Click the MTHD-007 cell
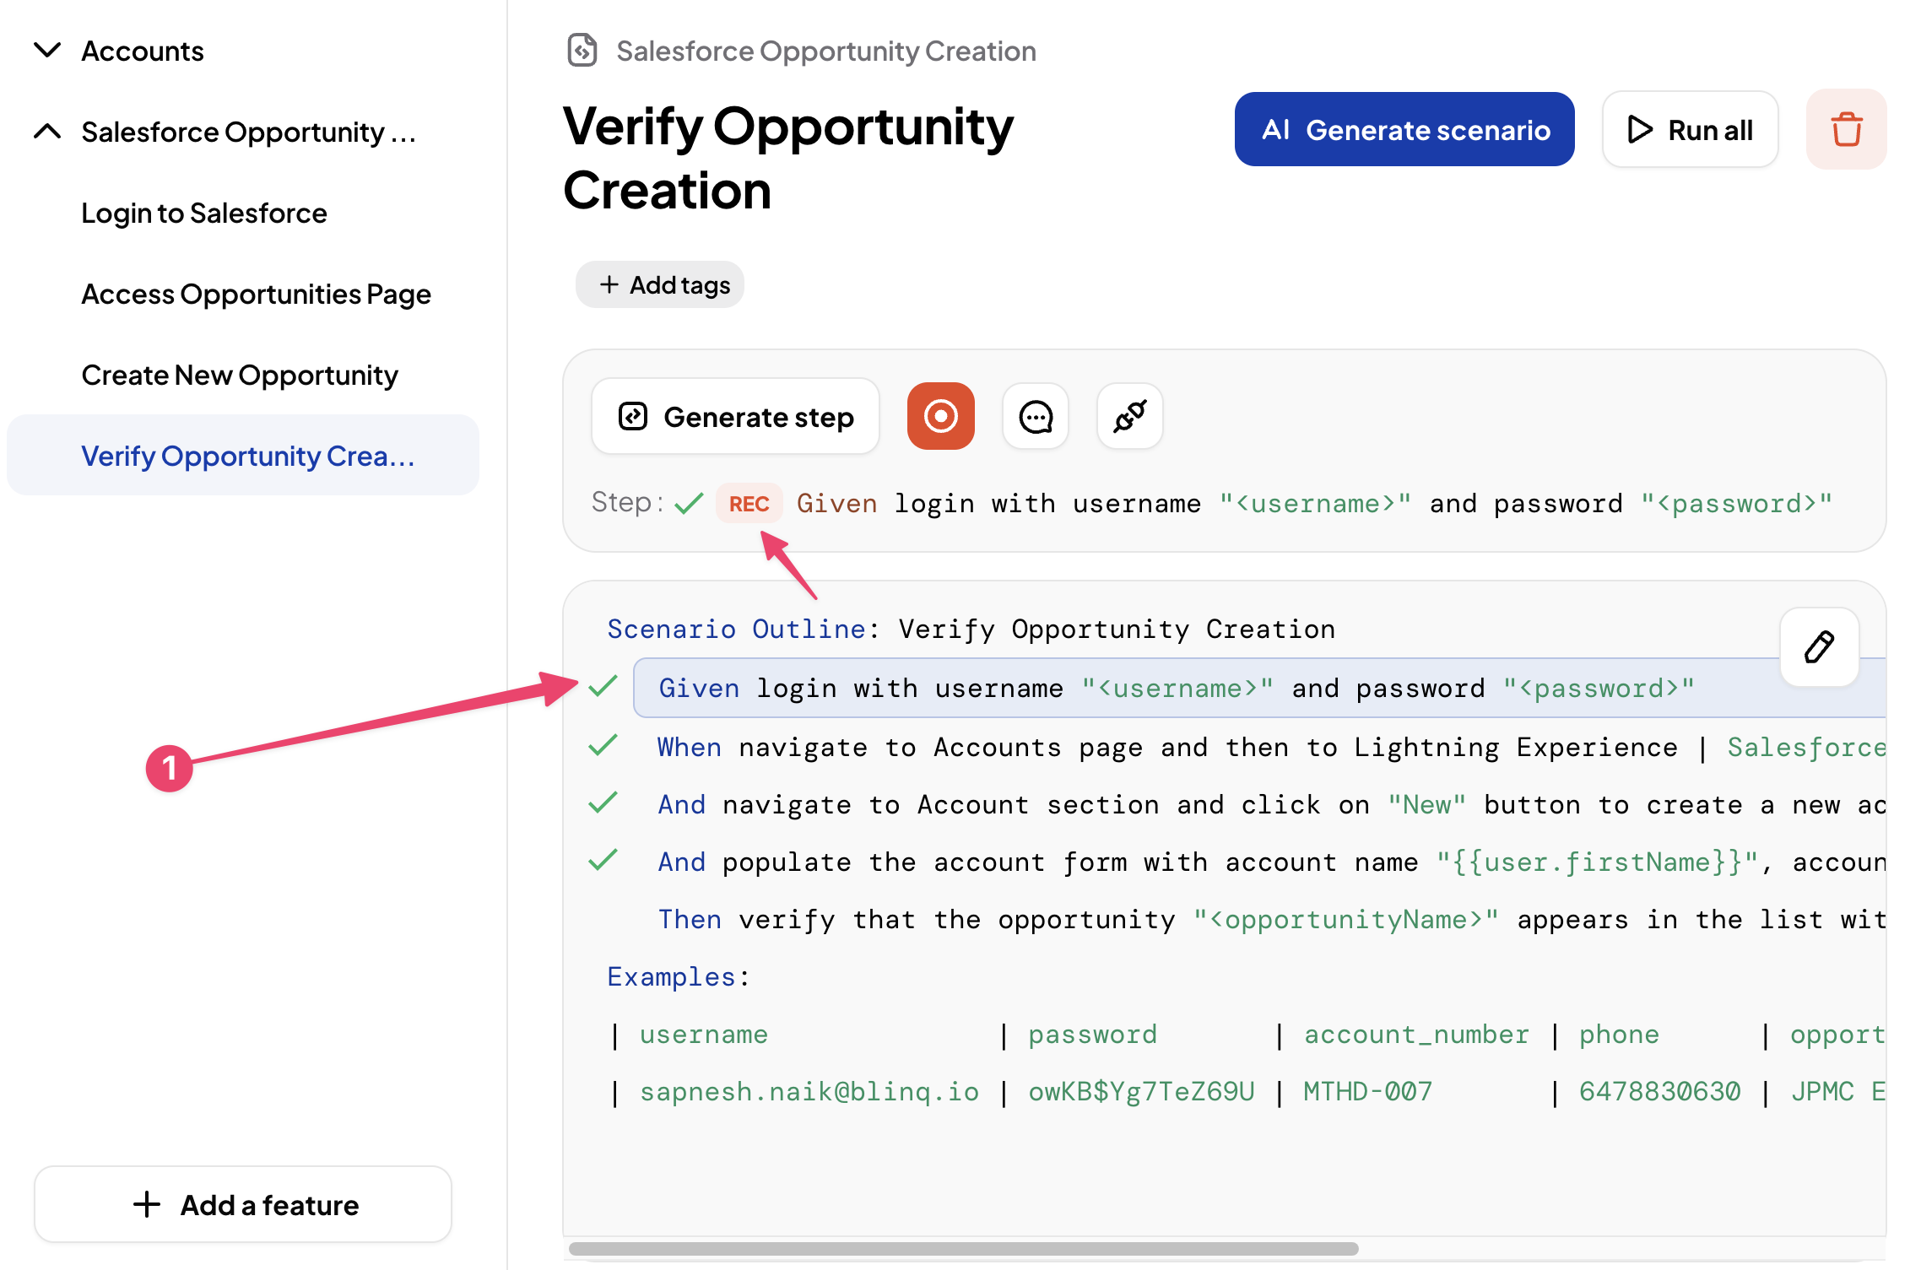This screenshot has width=1921, height=1270. point(1367,1091)
